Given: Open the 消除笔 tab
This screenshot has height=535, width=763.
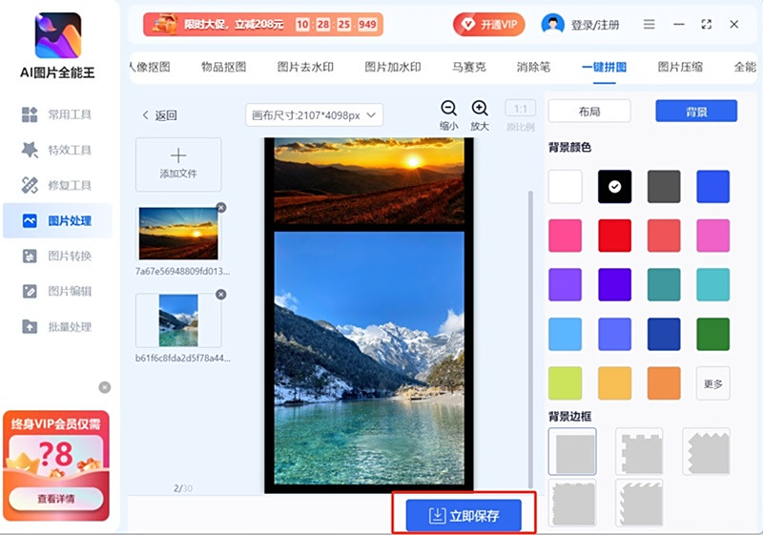Looking at the screenshot, I should pos(533,67).
